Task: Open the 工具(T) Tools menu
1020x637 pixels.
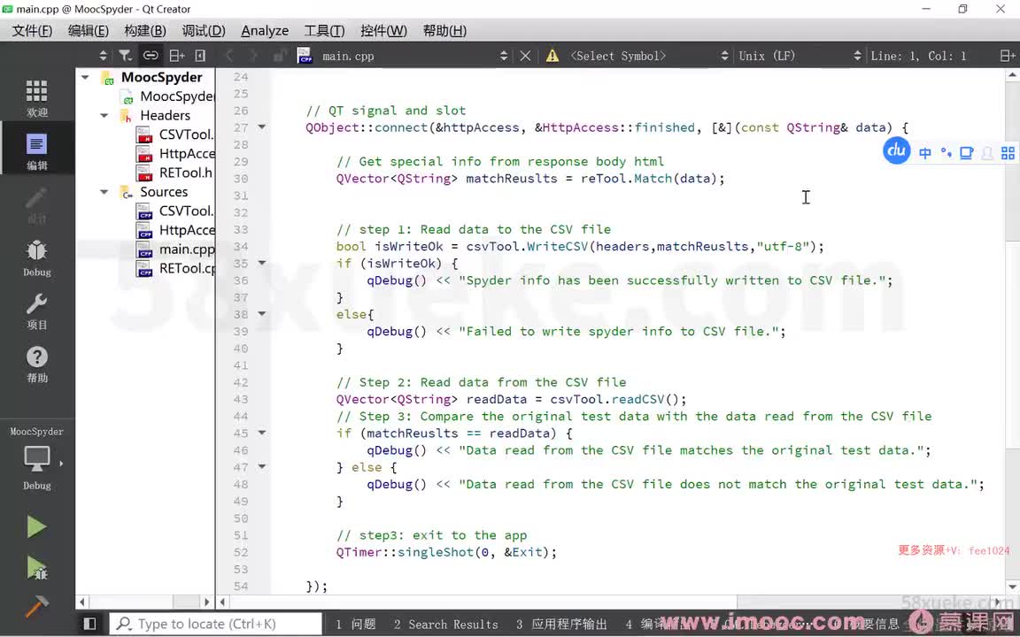Action: pos(325,31)
